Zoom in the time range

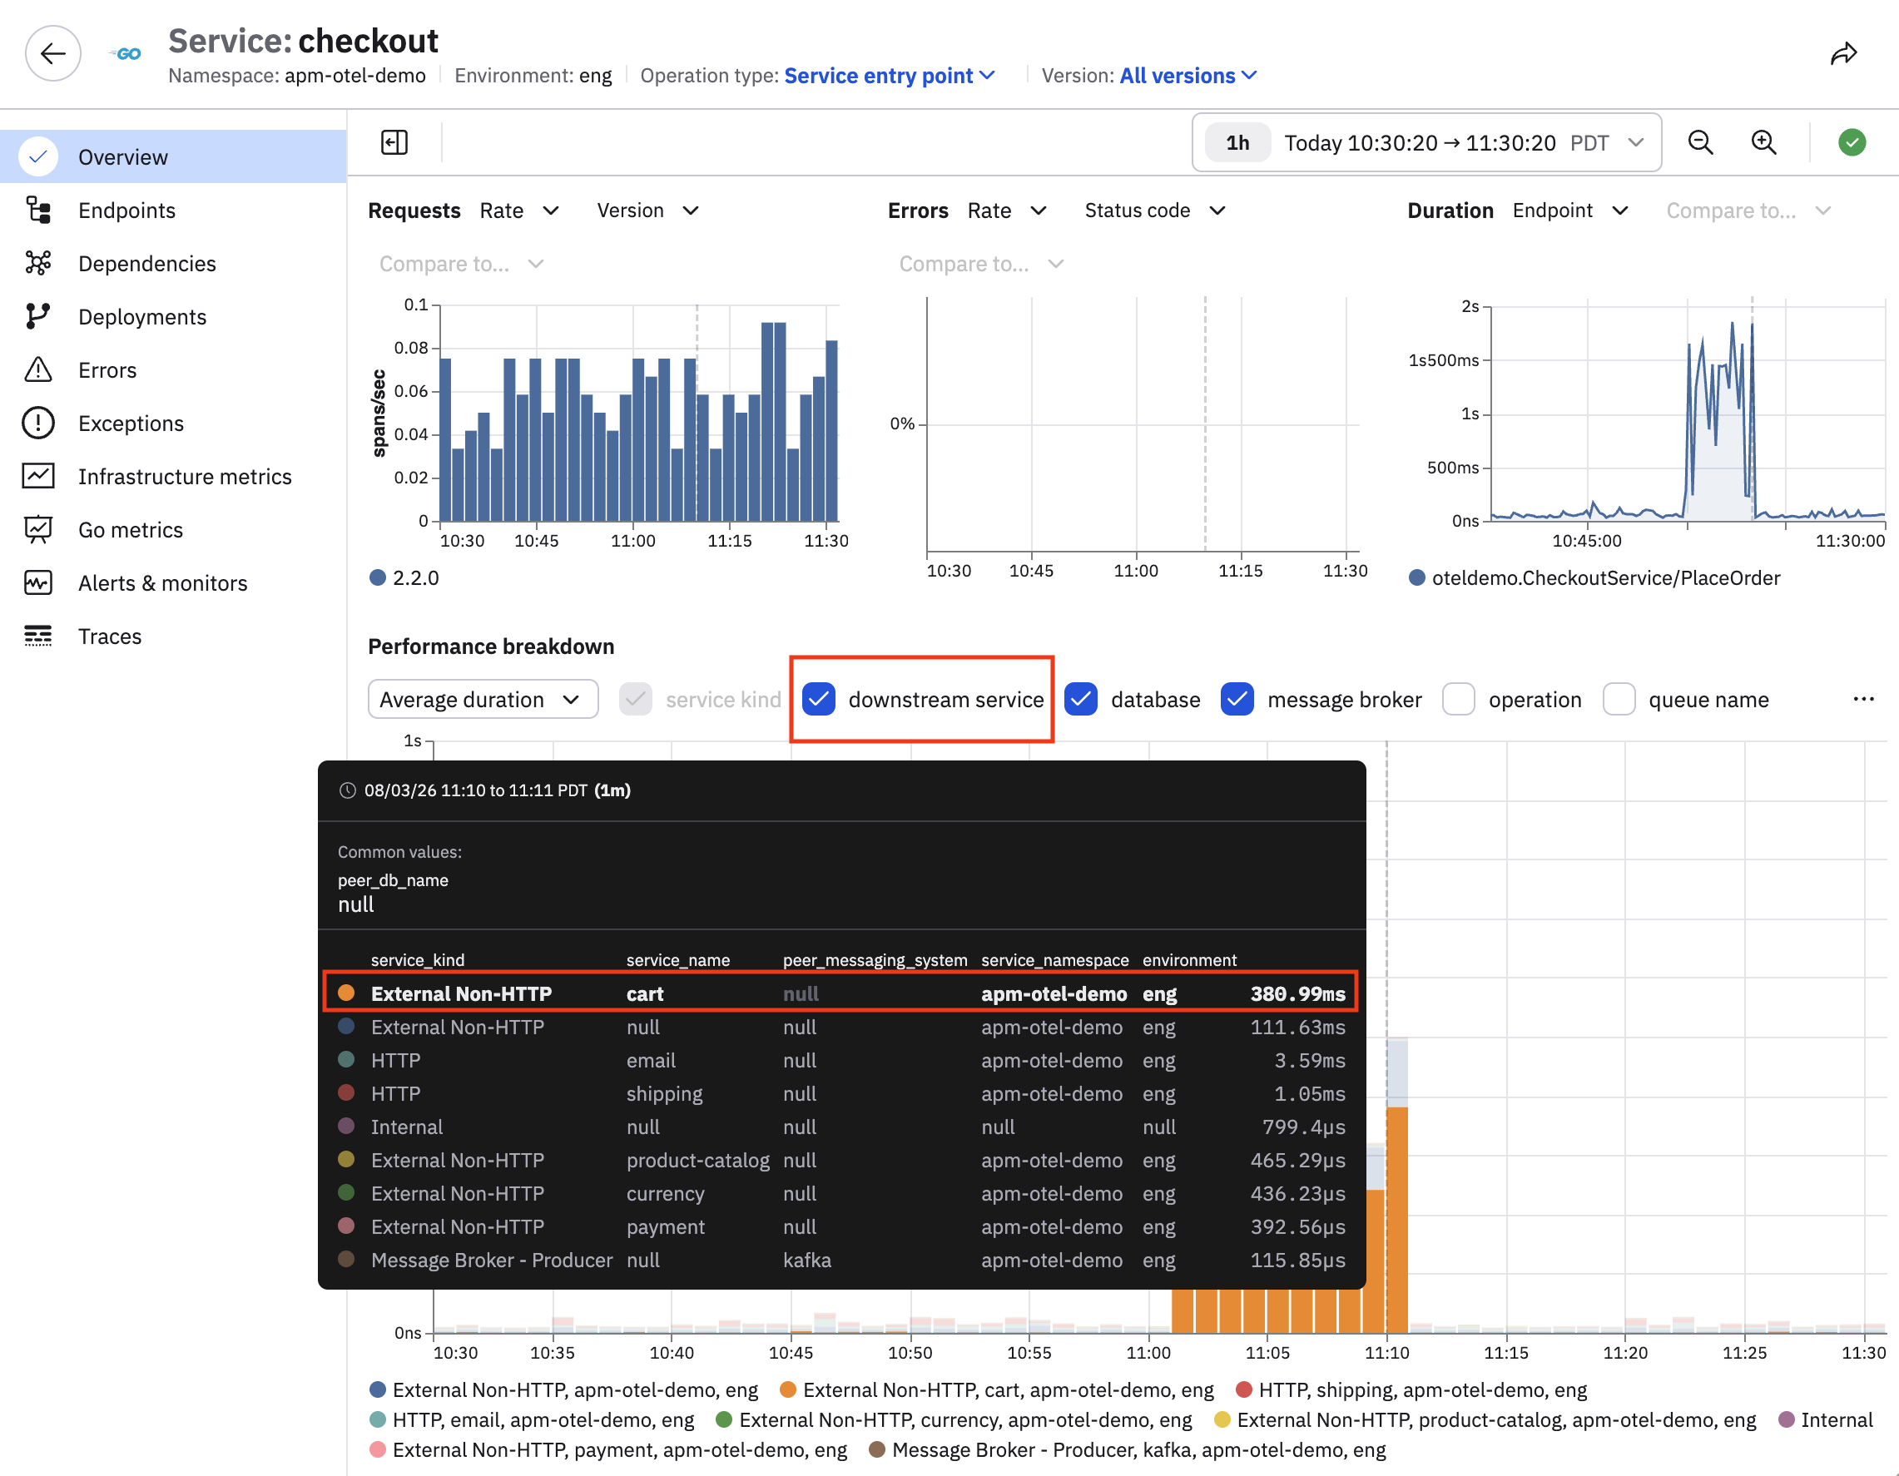tap(1763, 141)
